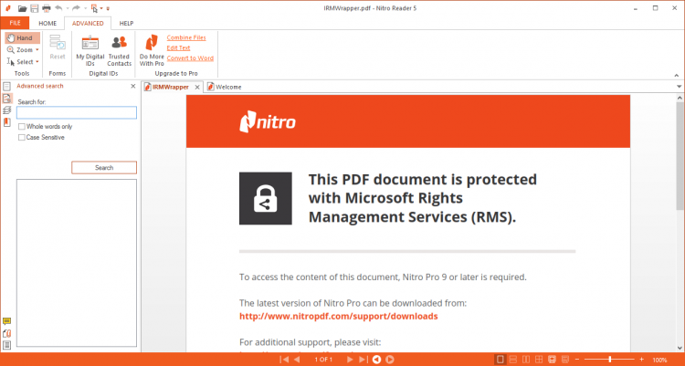The height and width of the screenshot is (366, 685).
Task: Click the full screen view icon
Action: point(552,360)
